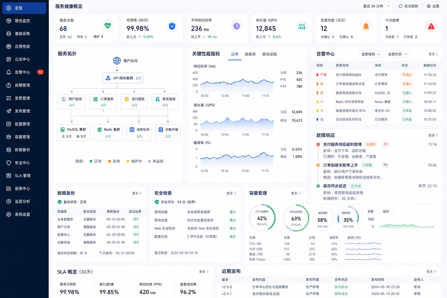Click the 用户访问 globe icon in topology
The height and width of the screenshot is (298, 447).
tap(117, 61)
